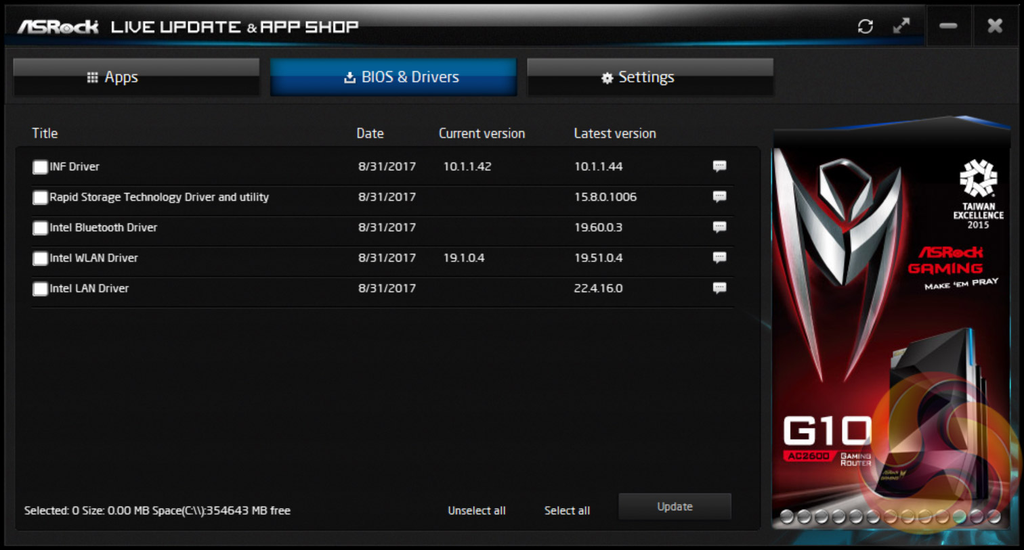This screenshot has width=1024, height=550.
Task: Select the Intel Bluetooth Driver checkbox
Action: pos(40,228)
